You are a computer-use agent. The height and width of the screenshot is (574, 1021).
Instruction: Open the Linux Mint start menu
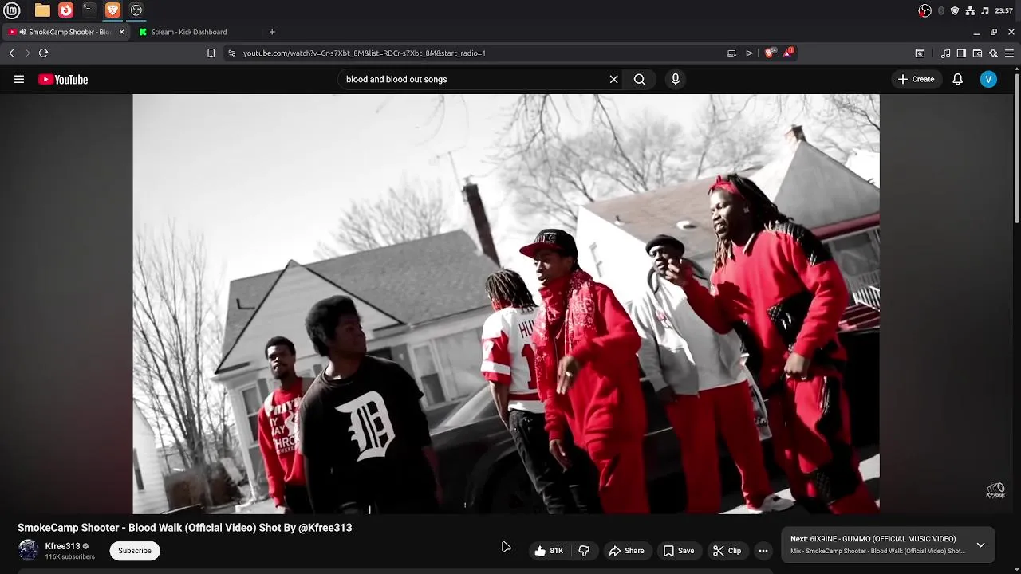pos(12,10)
